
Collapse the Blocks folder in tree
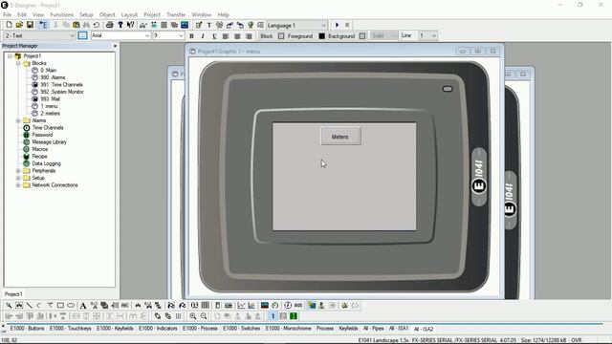[x=18, y=63]
